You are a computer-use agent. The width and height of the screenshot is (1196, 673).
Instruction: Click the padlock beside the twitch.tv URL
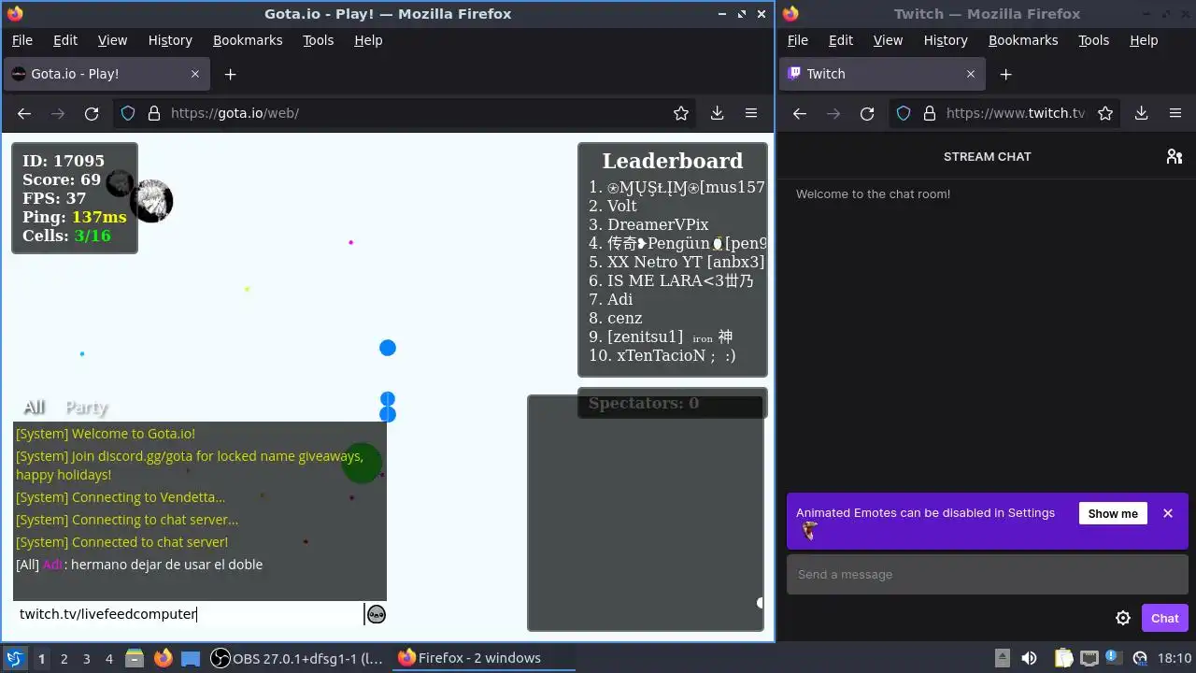(930, 113)
